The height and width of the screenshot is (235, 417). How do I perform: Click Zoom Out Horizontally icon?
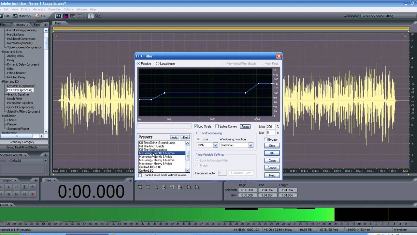148,187
